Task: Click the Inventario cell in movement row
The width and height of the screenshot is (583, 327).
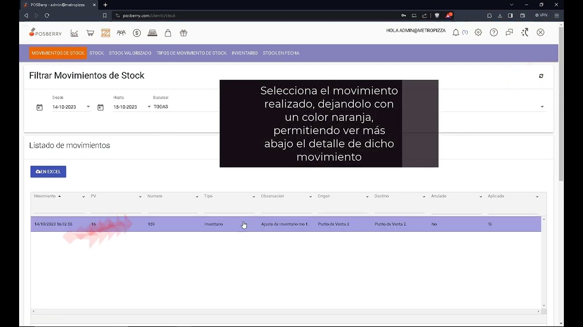Action: [x=214, y=224]
